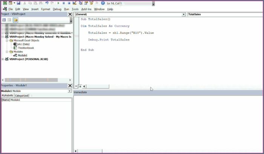The width and height of the screenshot is (264, 154).
Task: Close the Properties - Module1 pane
Action: pos(70,86)
